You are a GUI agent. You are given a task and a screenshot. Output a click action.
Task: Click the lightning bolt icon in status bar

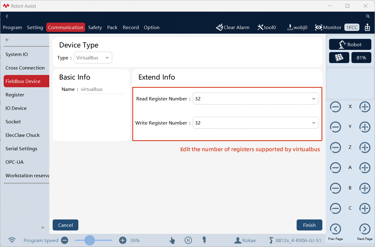[204, 240]
